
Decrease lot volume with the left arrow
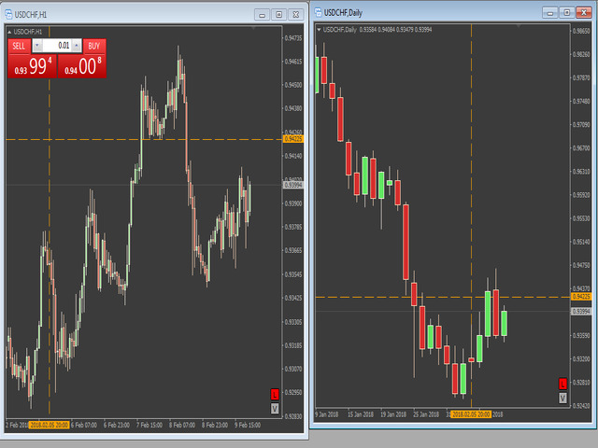pyautogui.click(x=37, y=46)
